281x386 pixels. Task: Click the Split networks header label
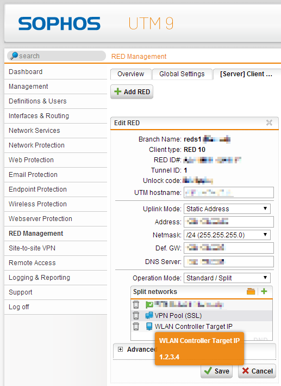click(155, 292)
